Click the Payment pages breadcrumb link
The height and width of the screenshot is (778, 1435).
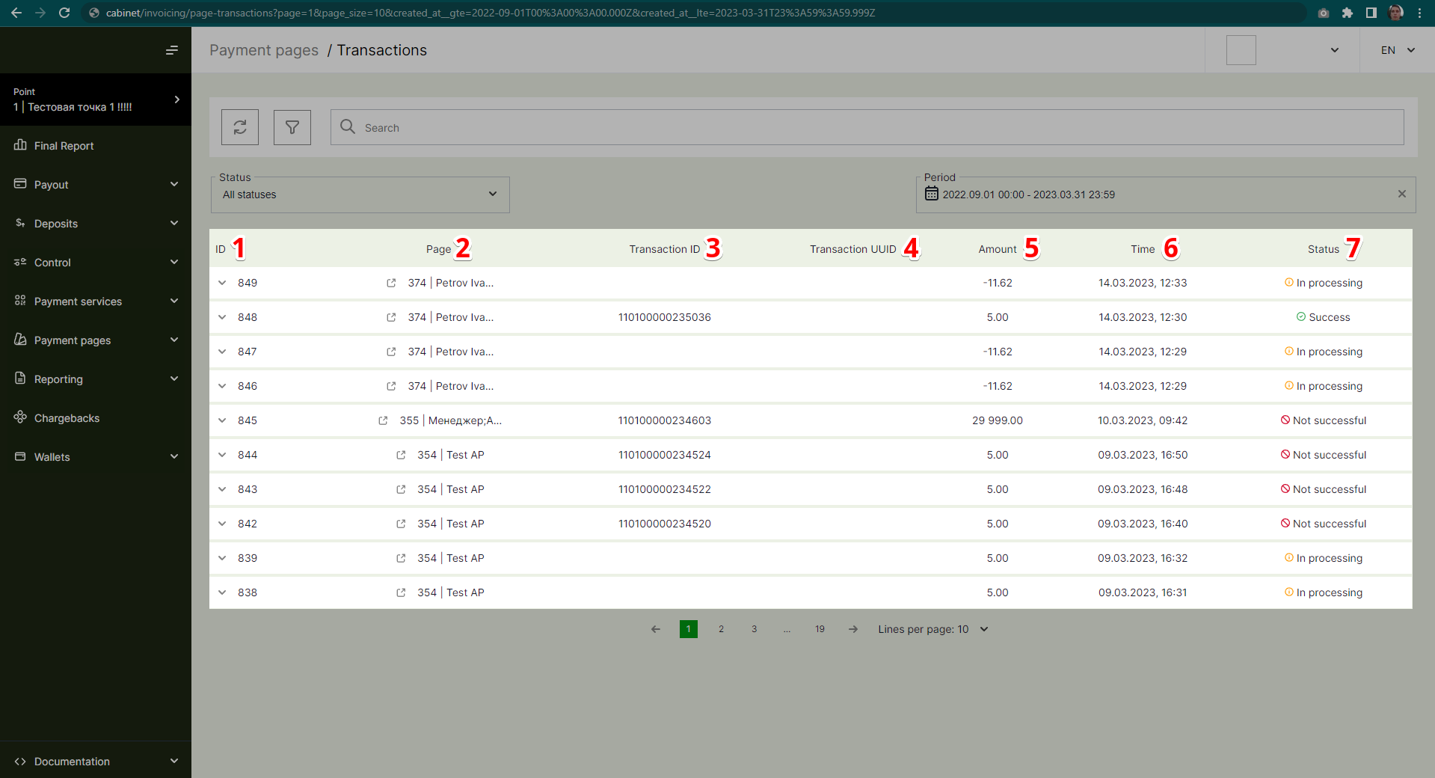[264, 50]
